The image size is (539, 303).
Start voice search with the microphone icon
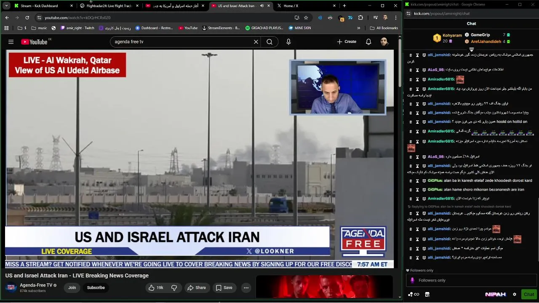[x=288, y=42]
